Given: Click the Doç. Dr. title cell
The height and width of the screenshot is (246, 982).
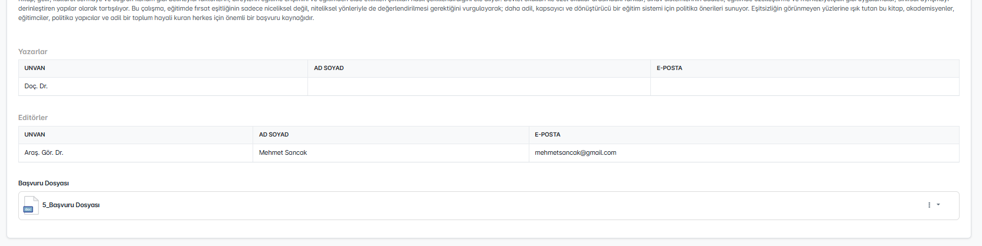Looking at the screenshot, I should [36, 87].
